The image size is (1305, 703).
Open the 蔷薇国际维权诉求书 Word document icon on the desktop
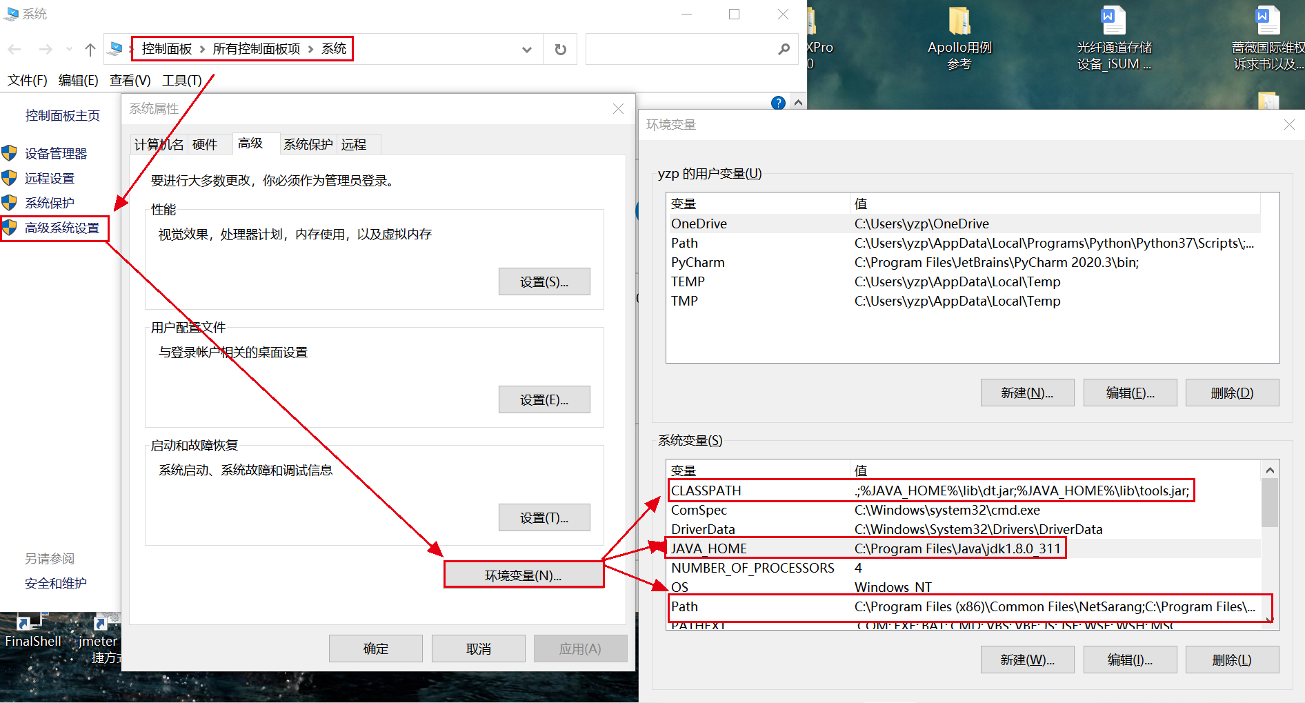click(1268, 21)
